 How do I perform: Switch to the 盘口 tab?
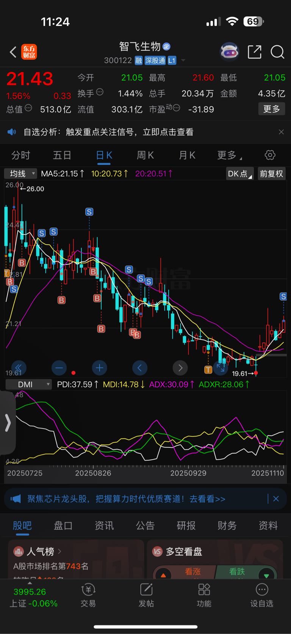[x=63, y=526]
